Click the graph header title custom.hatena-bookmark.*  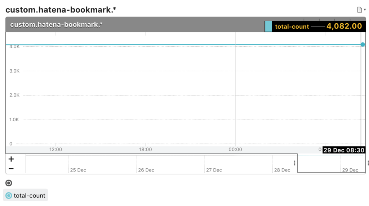[56, 25]
